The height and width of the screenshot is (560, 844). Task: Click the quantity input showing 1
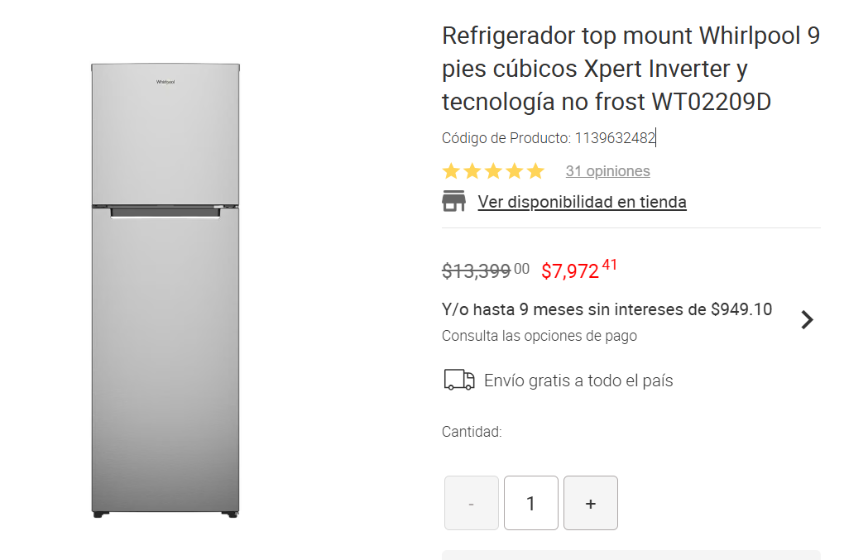pyautogui.click(x=530, y=502)
